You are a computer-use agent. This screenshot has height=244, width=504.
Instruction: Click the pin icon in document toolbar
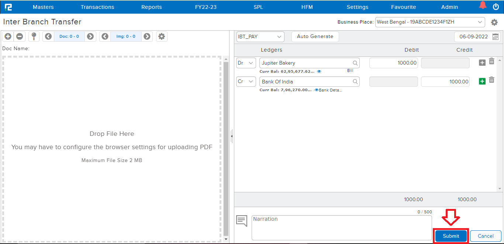coord(34,36)
